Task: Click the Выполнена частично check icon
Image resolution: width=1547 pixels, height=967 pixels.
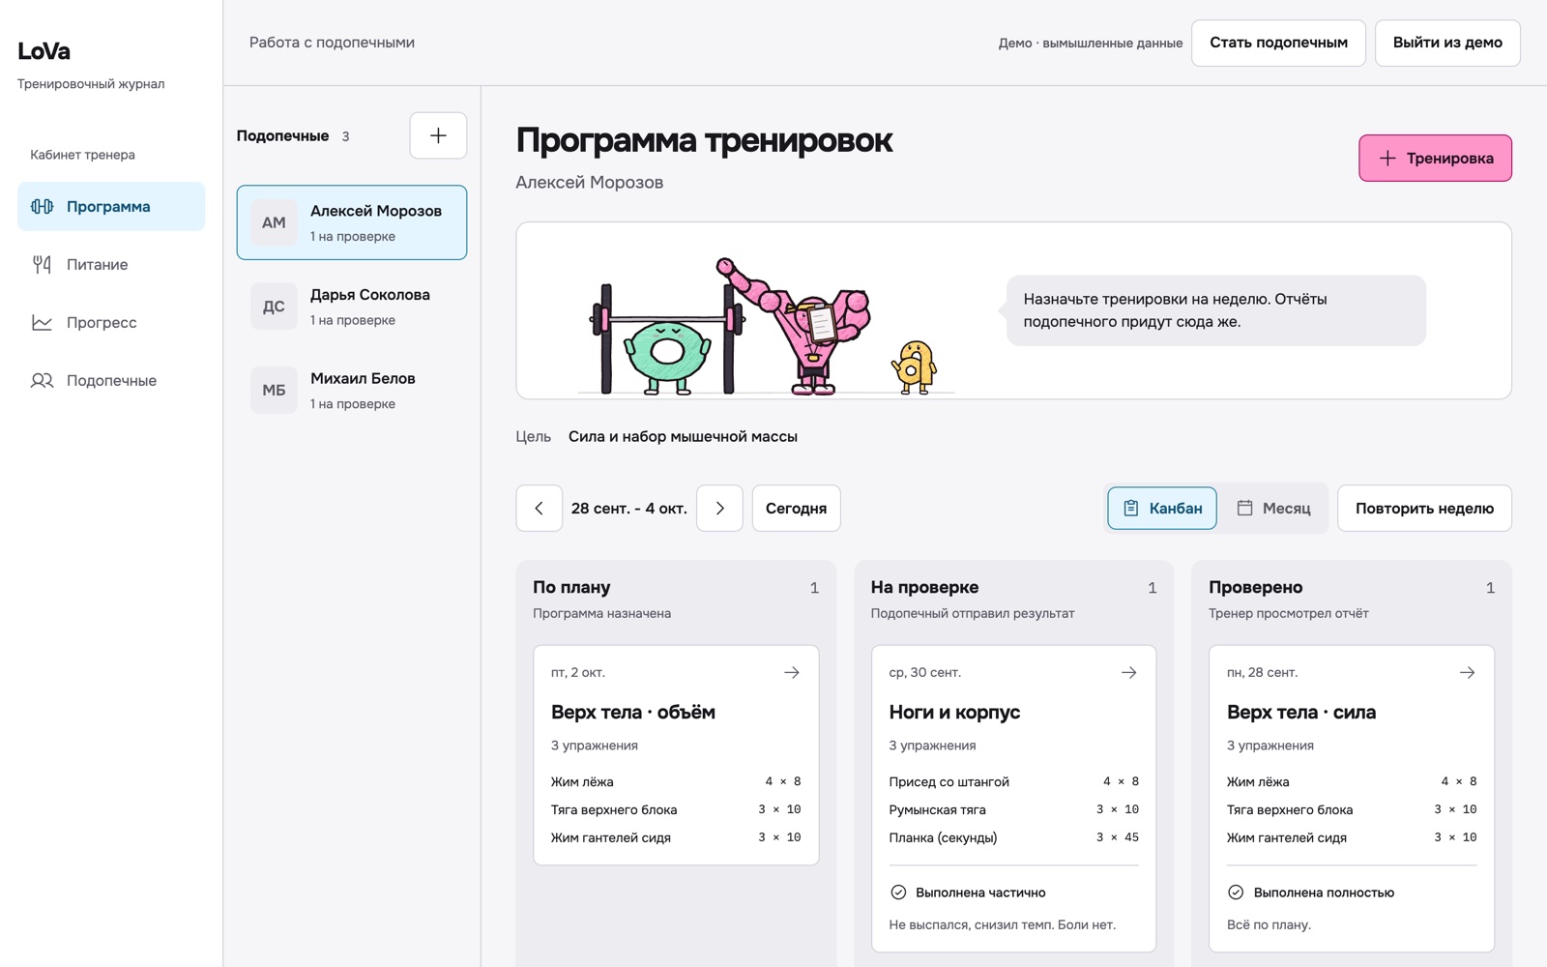Action: (x=898, y=892)
